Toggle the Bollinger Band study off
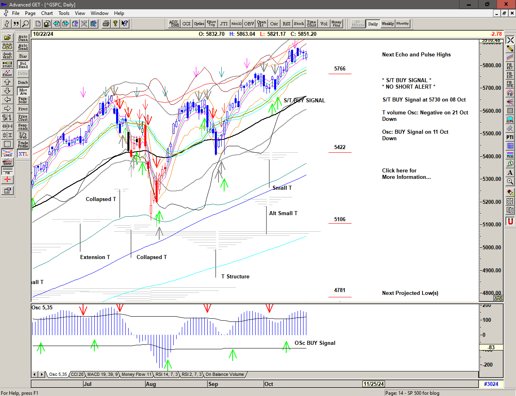The height and width of the screenshot is (396, 516). (23, 65)
